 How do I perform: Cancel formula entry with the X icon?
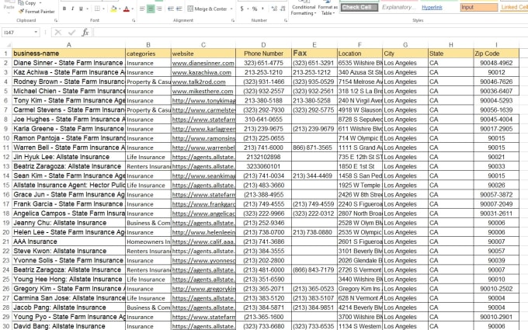pos(58,33)
